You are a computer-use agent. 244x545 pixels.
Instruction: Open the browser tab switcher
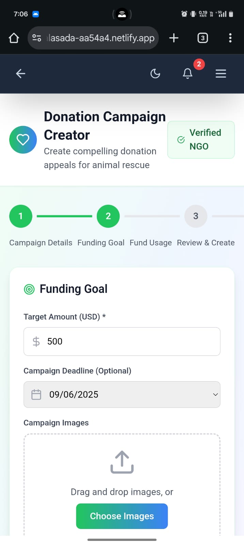click(203, 38)
